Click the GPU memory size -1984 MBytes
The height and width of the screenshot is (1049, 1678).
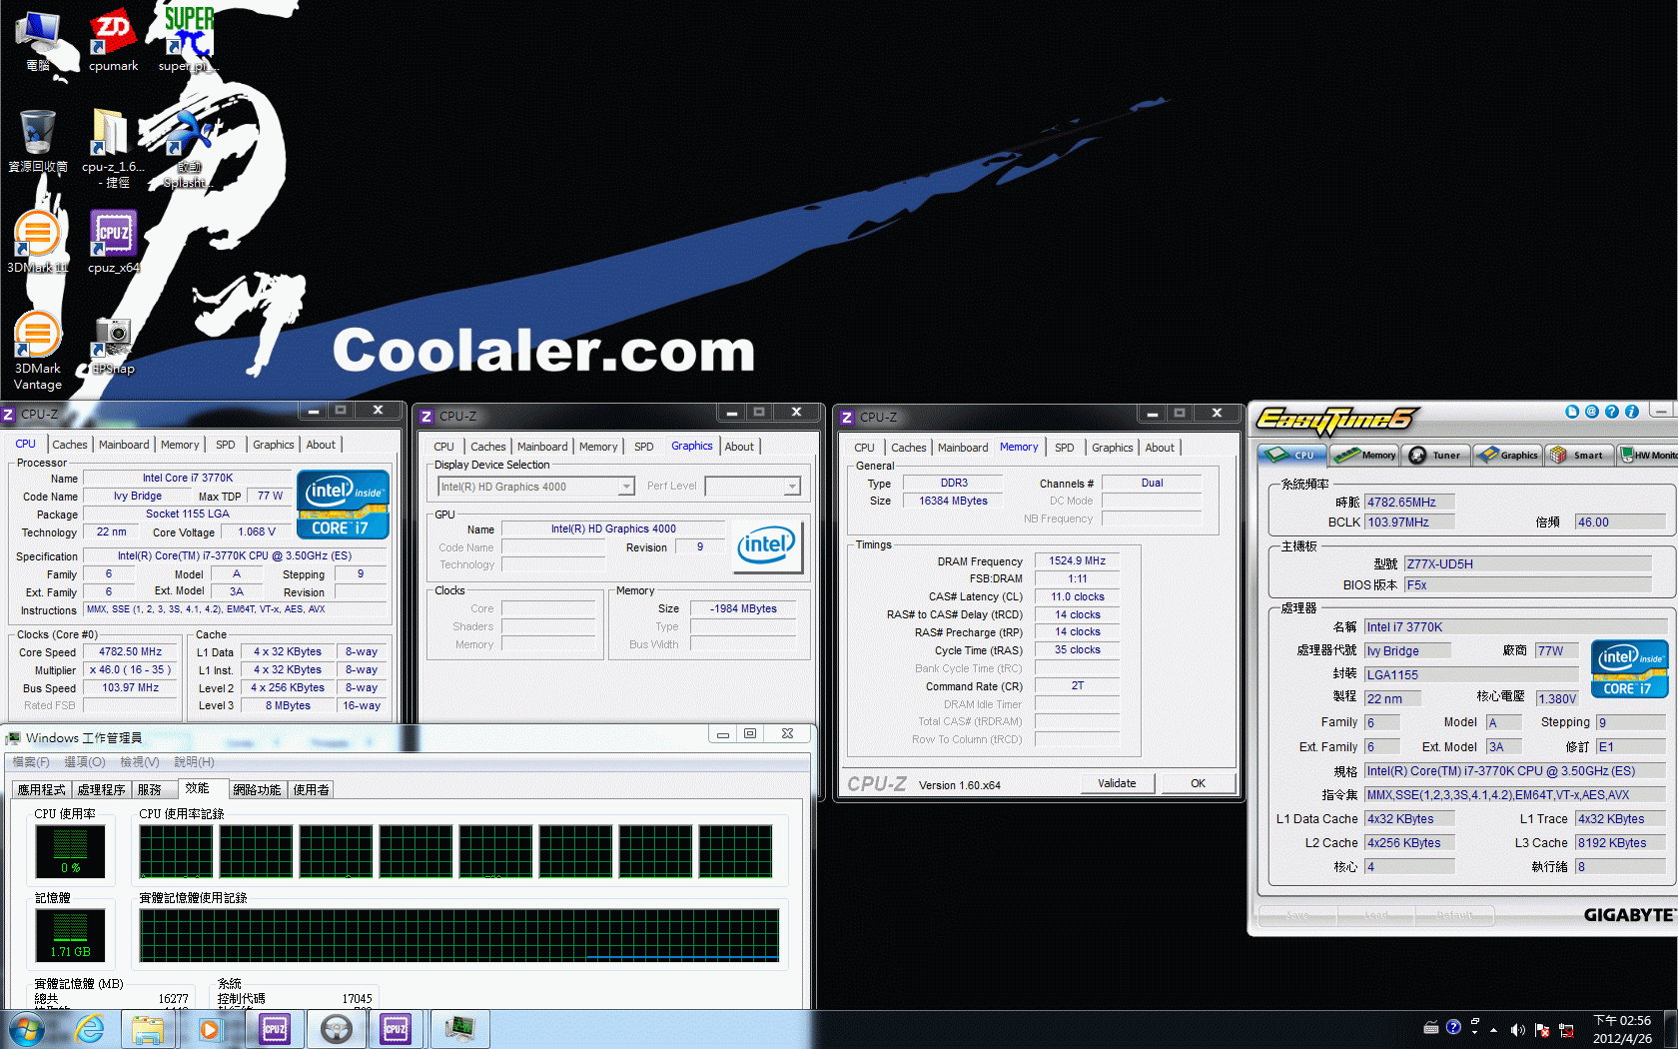click(743, 608)
